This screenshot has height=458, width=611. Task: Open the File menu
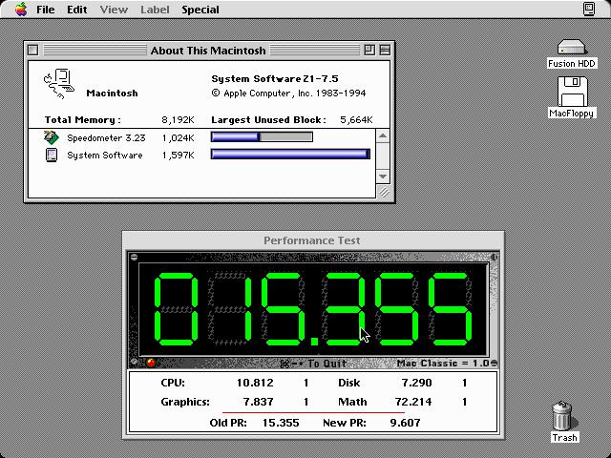coord(45,10)
